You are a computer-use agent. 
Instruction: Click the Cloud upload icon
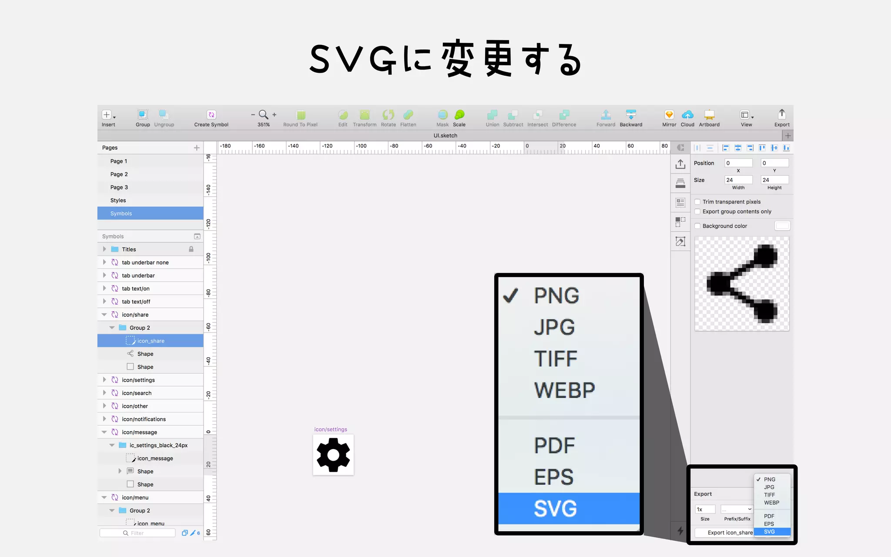coord(687,114)
